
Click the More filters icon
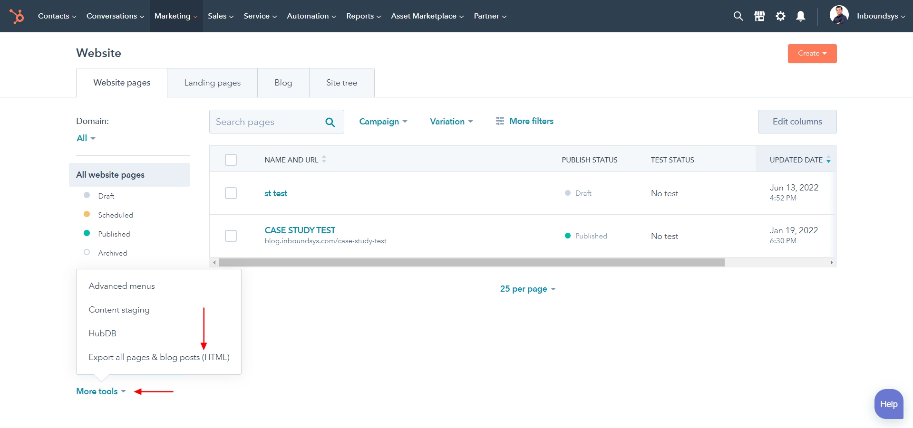[500, 121]
